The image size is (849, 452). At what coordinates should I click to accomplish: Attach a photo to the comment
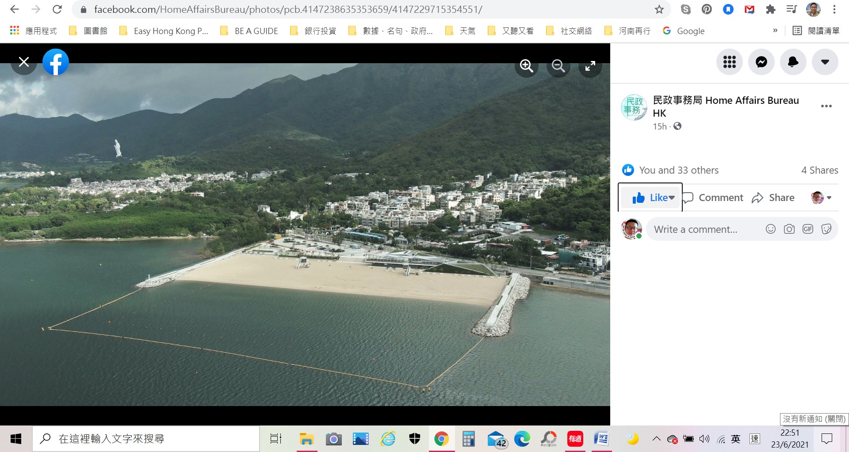point(789,229)
